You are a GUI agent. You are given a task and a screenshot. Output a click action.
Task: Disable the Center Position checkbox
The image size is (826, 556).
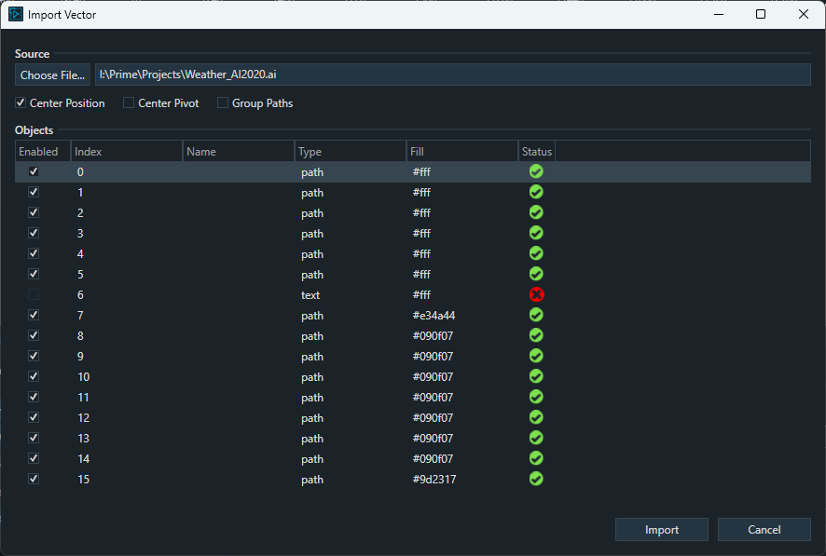click(x=21, y=103)
